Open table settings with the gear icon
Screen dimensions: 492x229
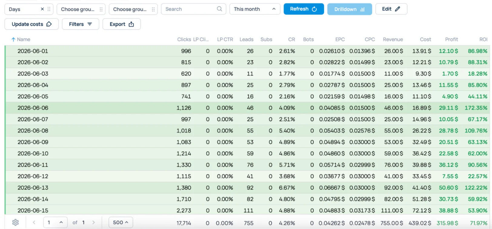coord(15,222)
